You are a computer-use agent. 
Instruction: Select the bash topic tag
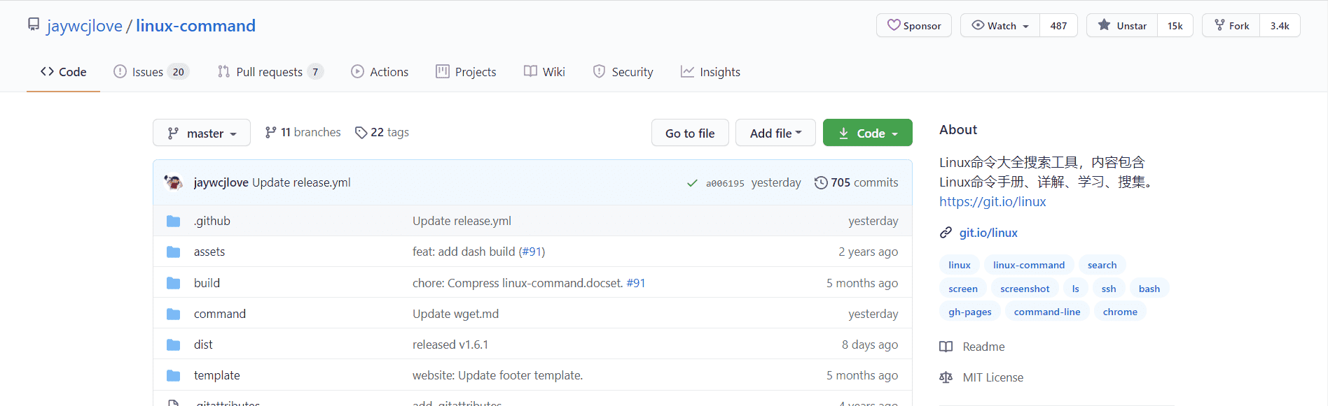coord(1149,289)
